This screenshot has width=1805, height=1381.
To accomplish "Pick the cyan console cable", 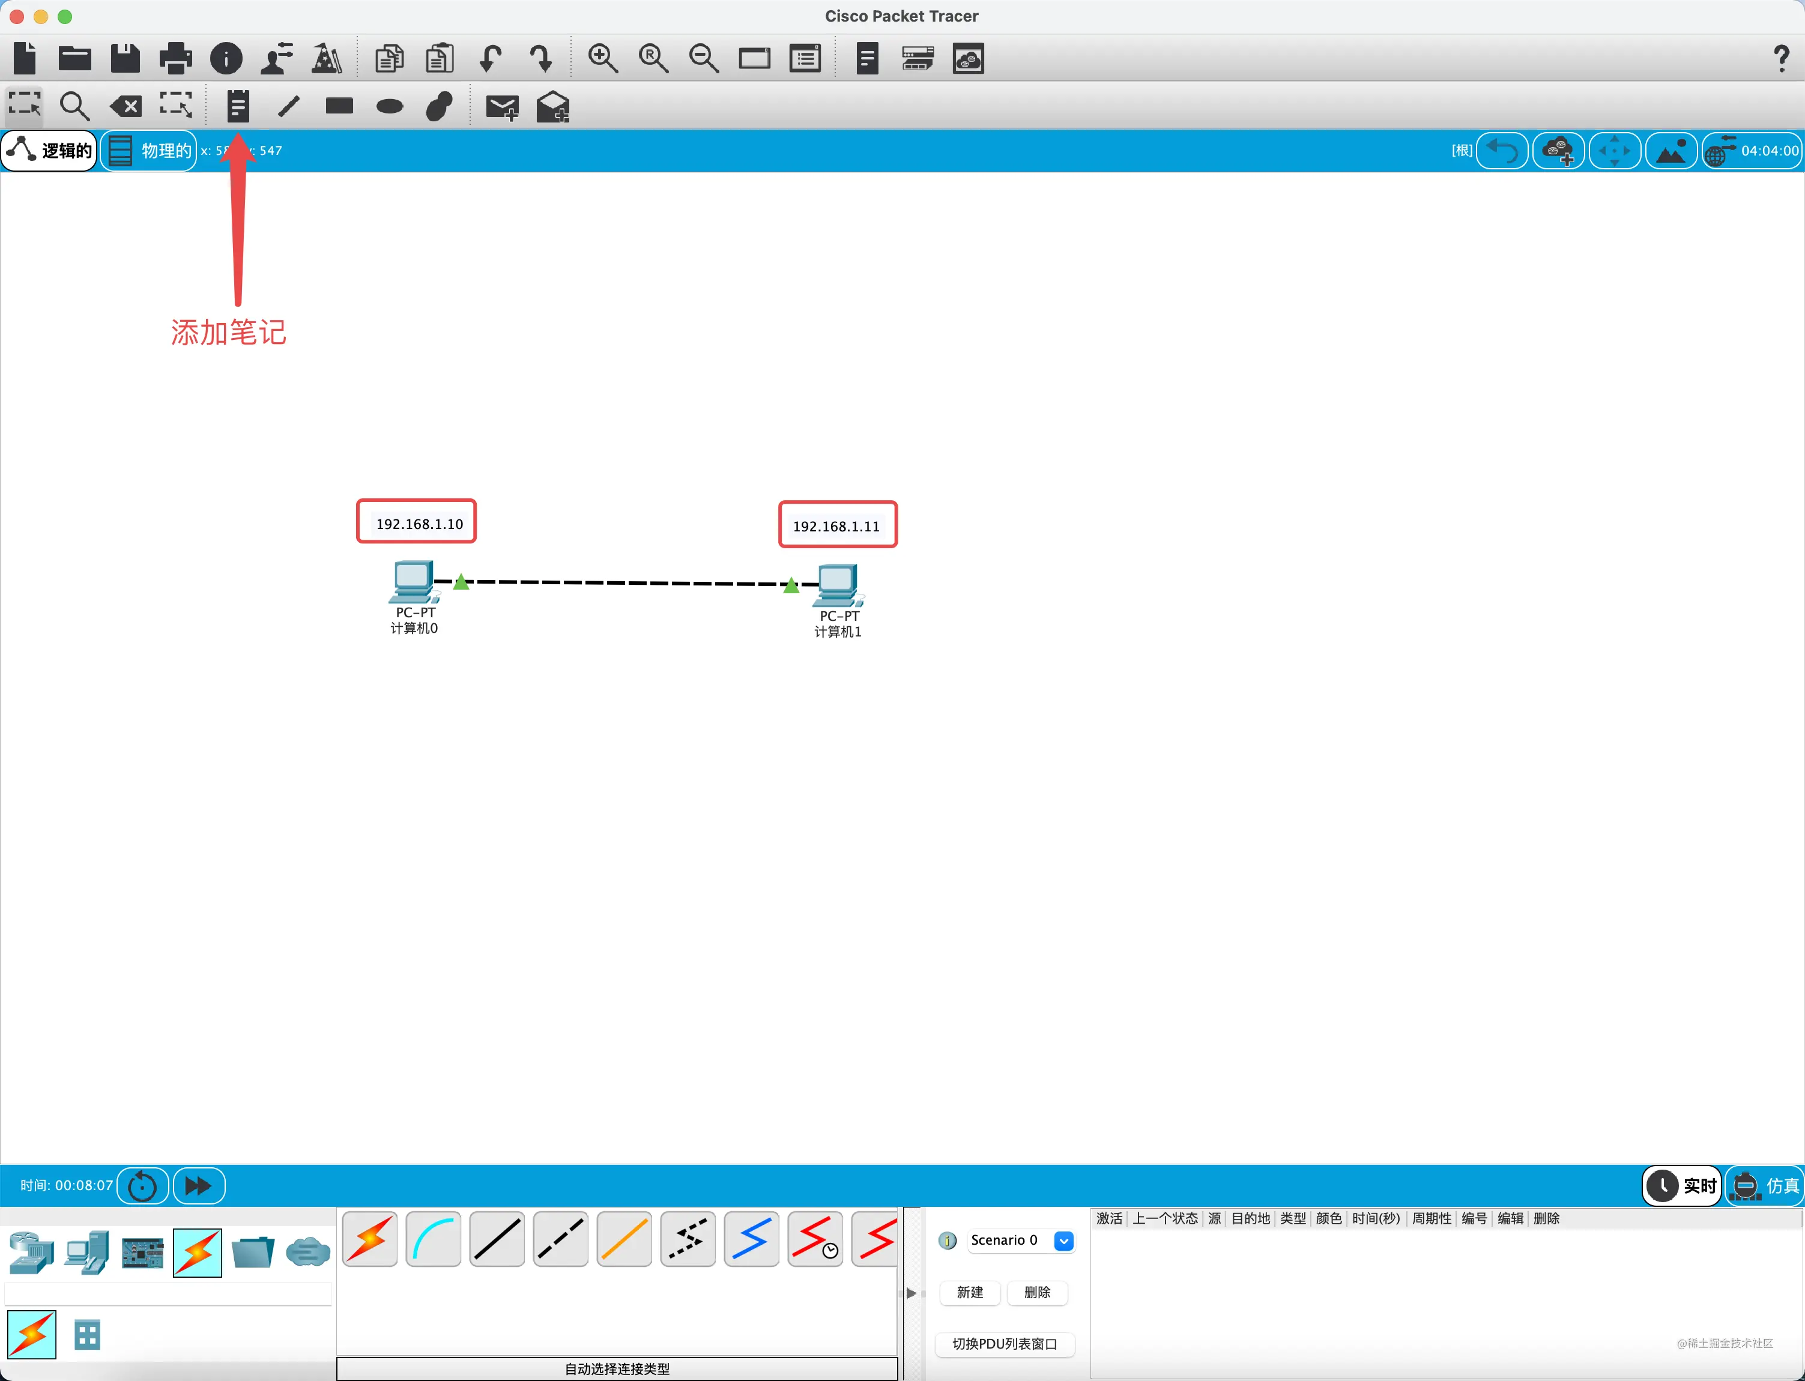I will tap(433, 1239).
